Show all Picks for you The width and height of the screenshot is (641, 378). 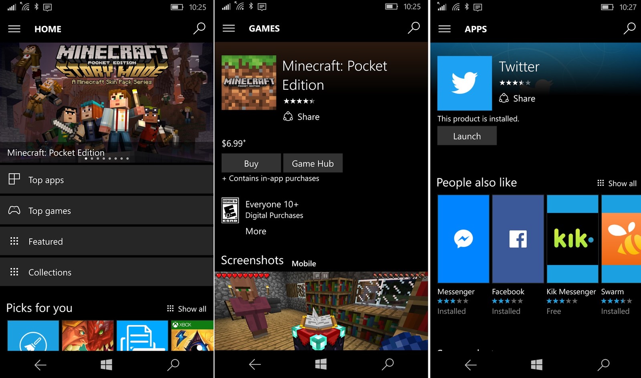187,309
